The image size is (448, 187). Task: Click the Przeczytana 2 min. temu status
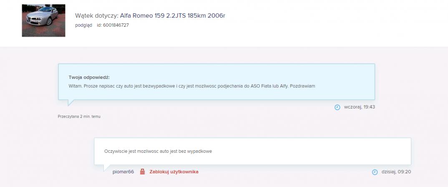tap(79, 116)
